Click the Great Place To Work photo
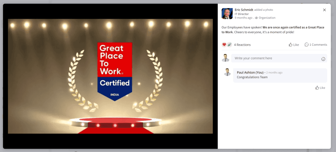This screenshot has width=336, height=152. click(110, 76)
